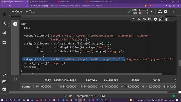Open Windows taskbar search
181x102 pixels.
pyautogui.click(x=6, y=100)
